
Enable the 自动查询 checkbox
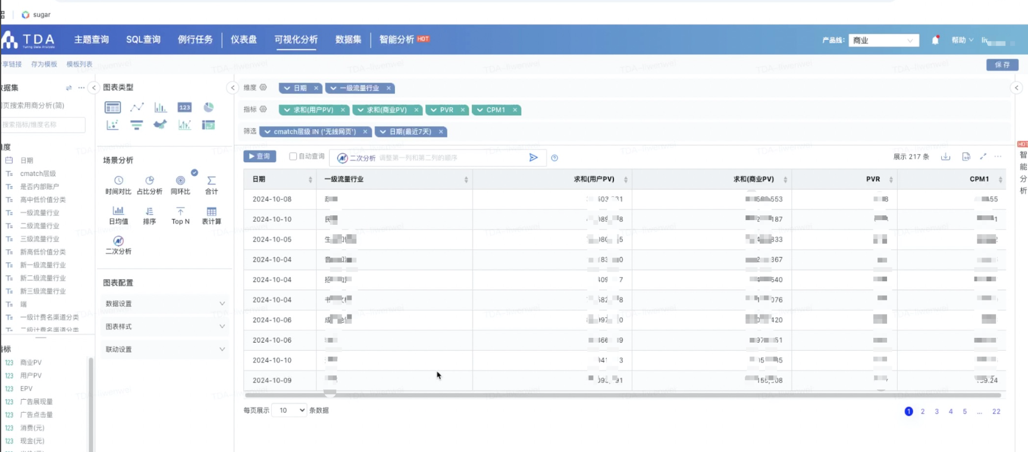(x=293, y=156)
